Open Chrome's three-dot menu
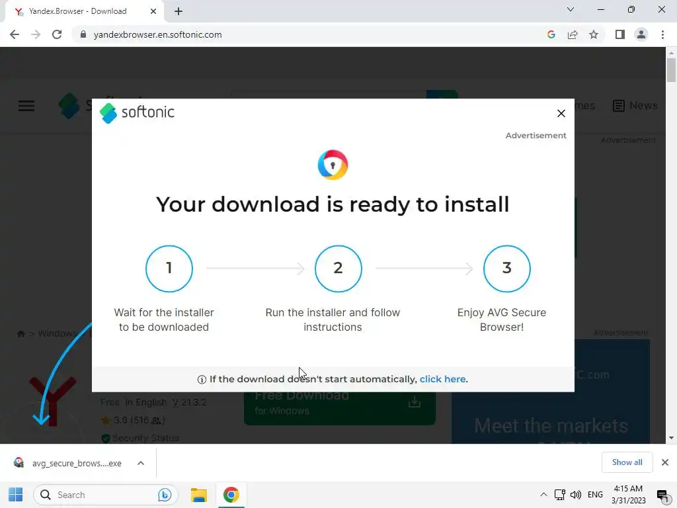This screenshot has height=508, width=677. pos(662,34)
